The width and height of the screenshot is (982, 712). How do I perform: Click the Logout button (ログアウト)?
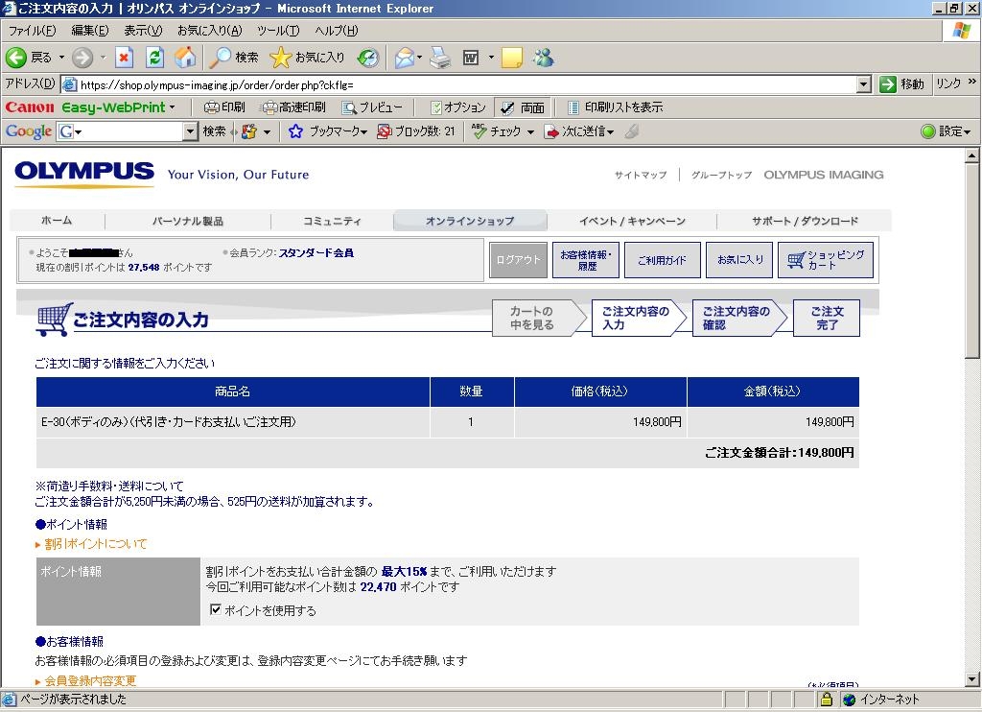[x=518, y=259]
